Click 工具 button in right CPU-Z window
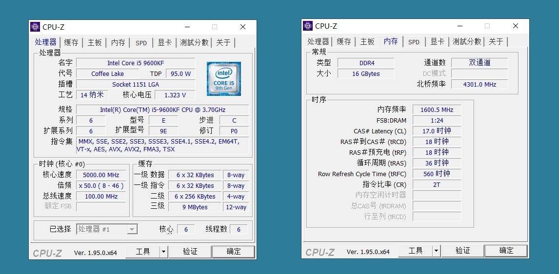Screen dimensions: 559x274 (415, 251)
